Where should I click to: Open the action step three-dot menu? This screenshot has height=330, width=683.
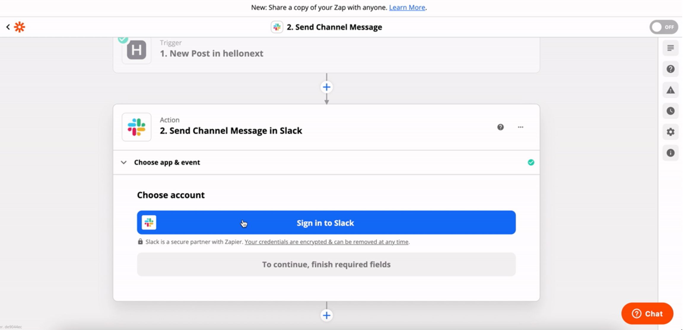pos(520,127)
